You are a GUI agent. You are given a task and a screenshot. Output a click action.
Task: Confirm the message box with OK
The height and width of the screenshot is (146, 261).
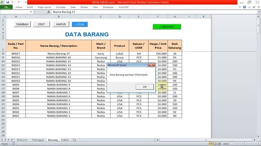(x=145, y=87)
